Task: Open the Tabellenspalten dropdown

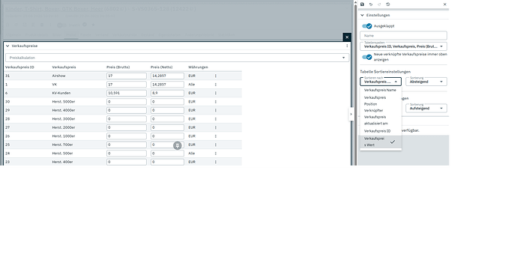Action: 404,46
